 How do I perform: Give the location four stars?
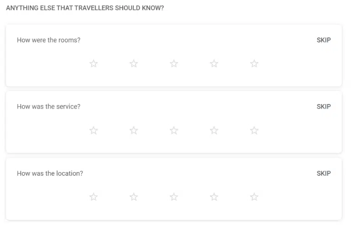pos(214,197)
